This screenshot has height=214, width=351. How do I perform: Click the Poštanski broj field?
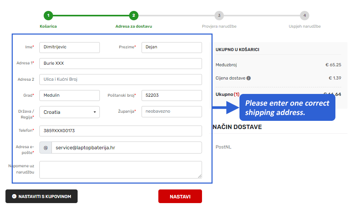(x=172, y=96)
